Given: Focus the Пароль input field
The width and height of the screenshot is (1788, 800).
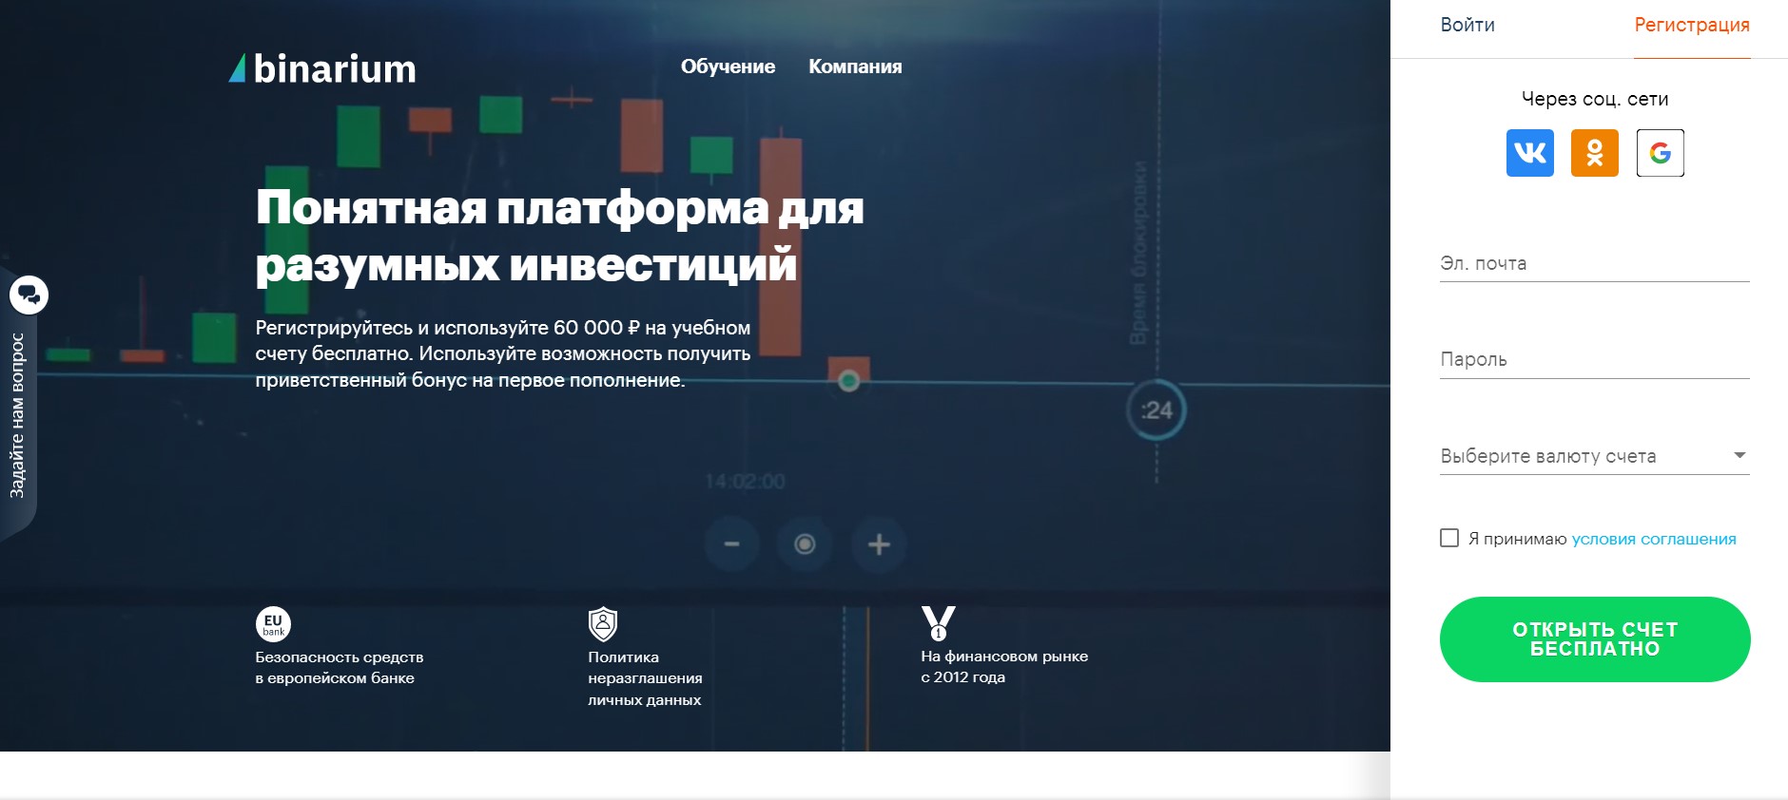Looking at the screenshot, I should coord(1595,359).
